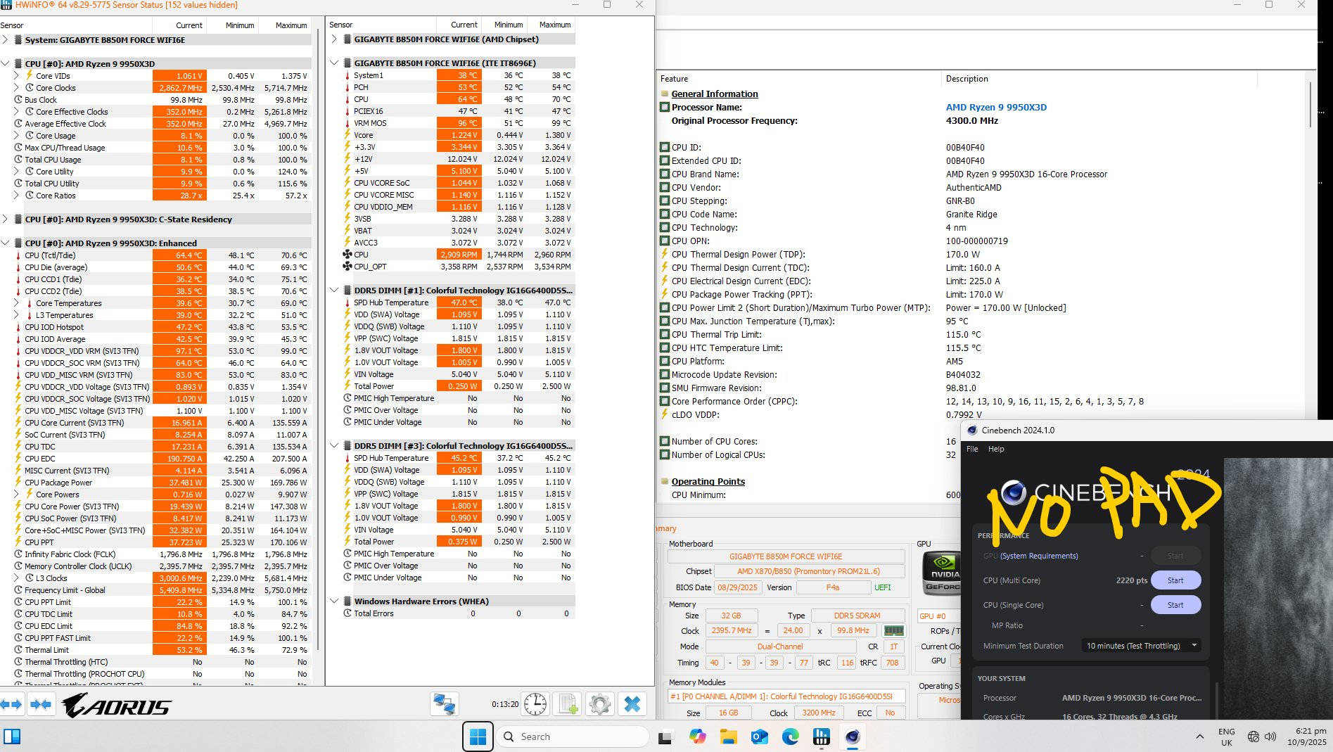Open the Windows Start menu

coord(478,737)
